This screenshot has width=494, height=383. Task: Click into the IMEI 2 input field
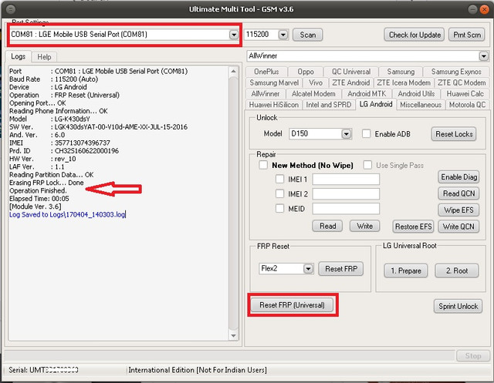point(346,194)
